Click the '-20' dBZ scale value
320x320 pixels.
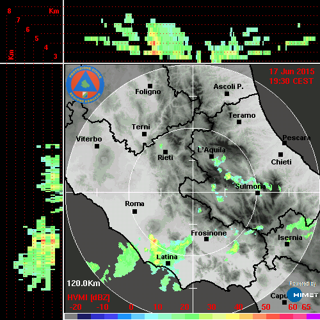click(76, 307)
